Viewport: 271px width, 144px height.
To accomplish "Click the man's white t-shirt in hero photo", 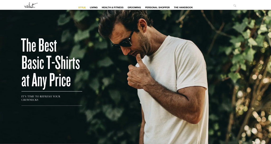I will 175,90.
